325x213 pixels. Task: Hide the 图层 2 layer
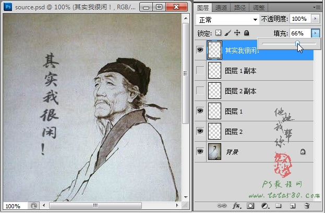(200, 131)
